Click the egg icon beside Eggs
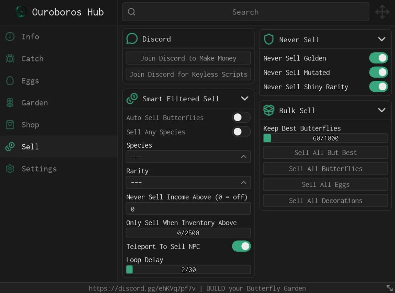Viewport: 395px width, 293px height. (x=10, y=81)
